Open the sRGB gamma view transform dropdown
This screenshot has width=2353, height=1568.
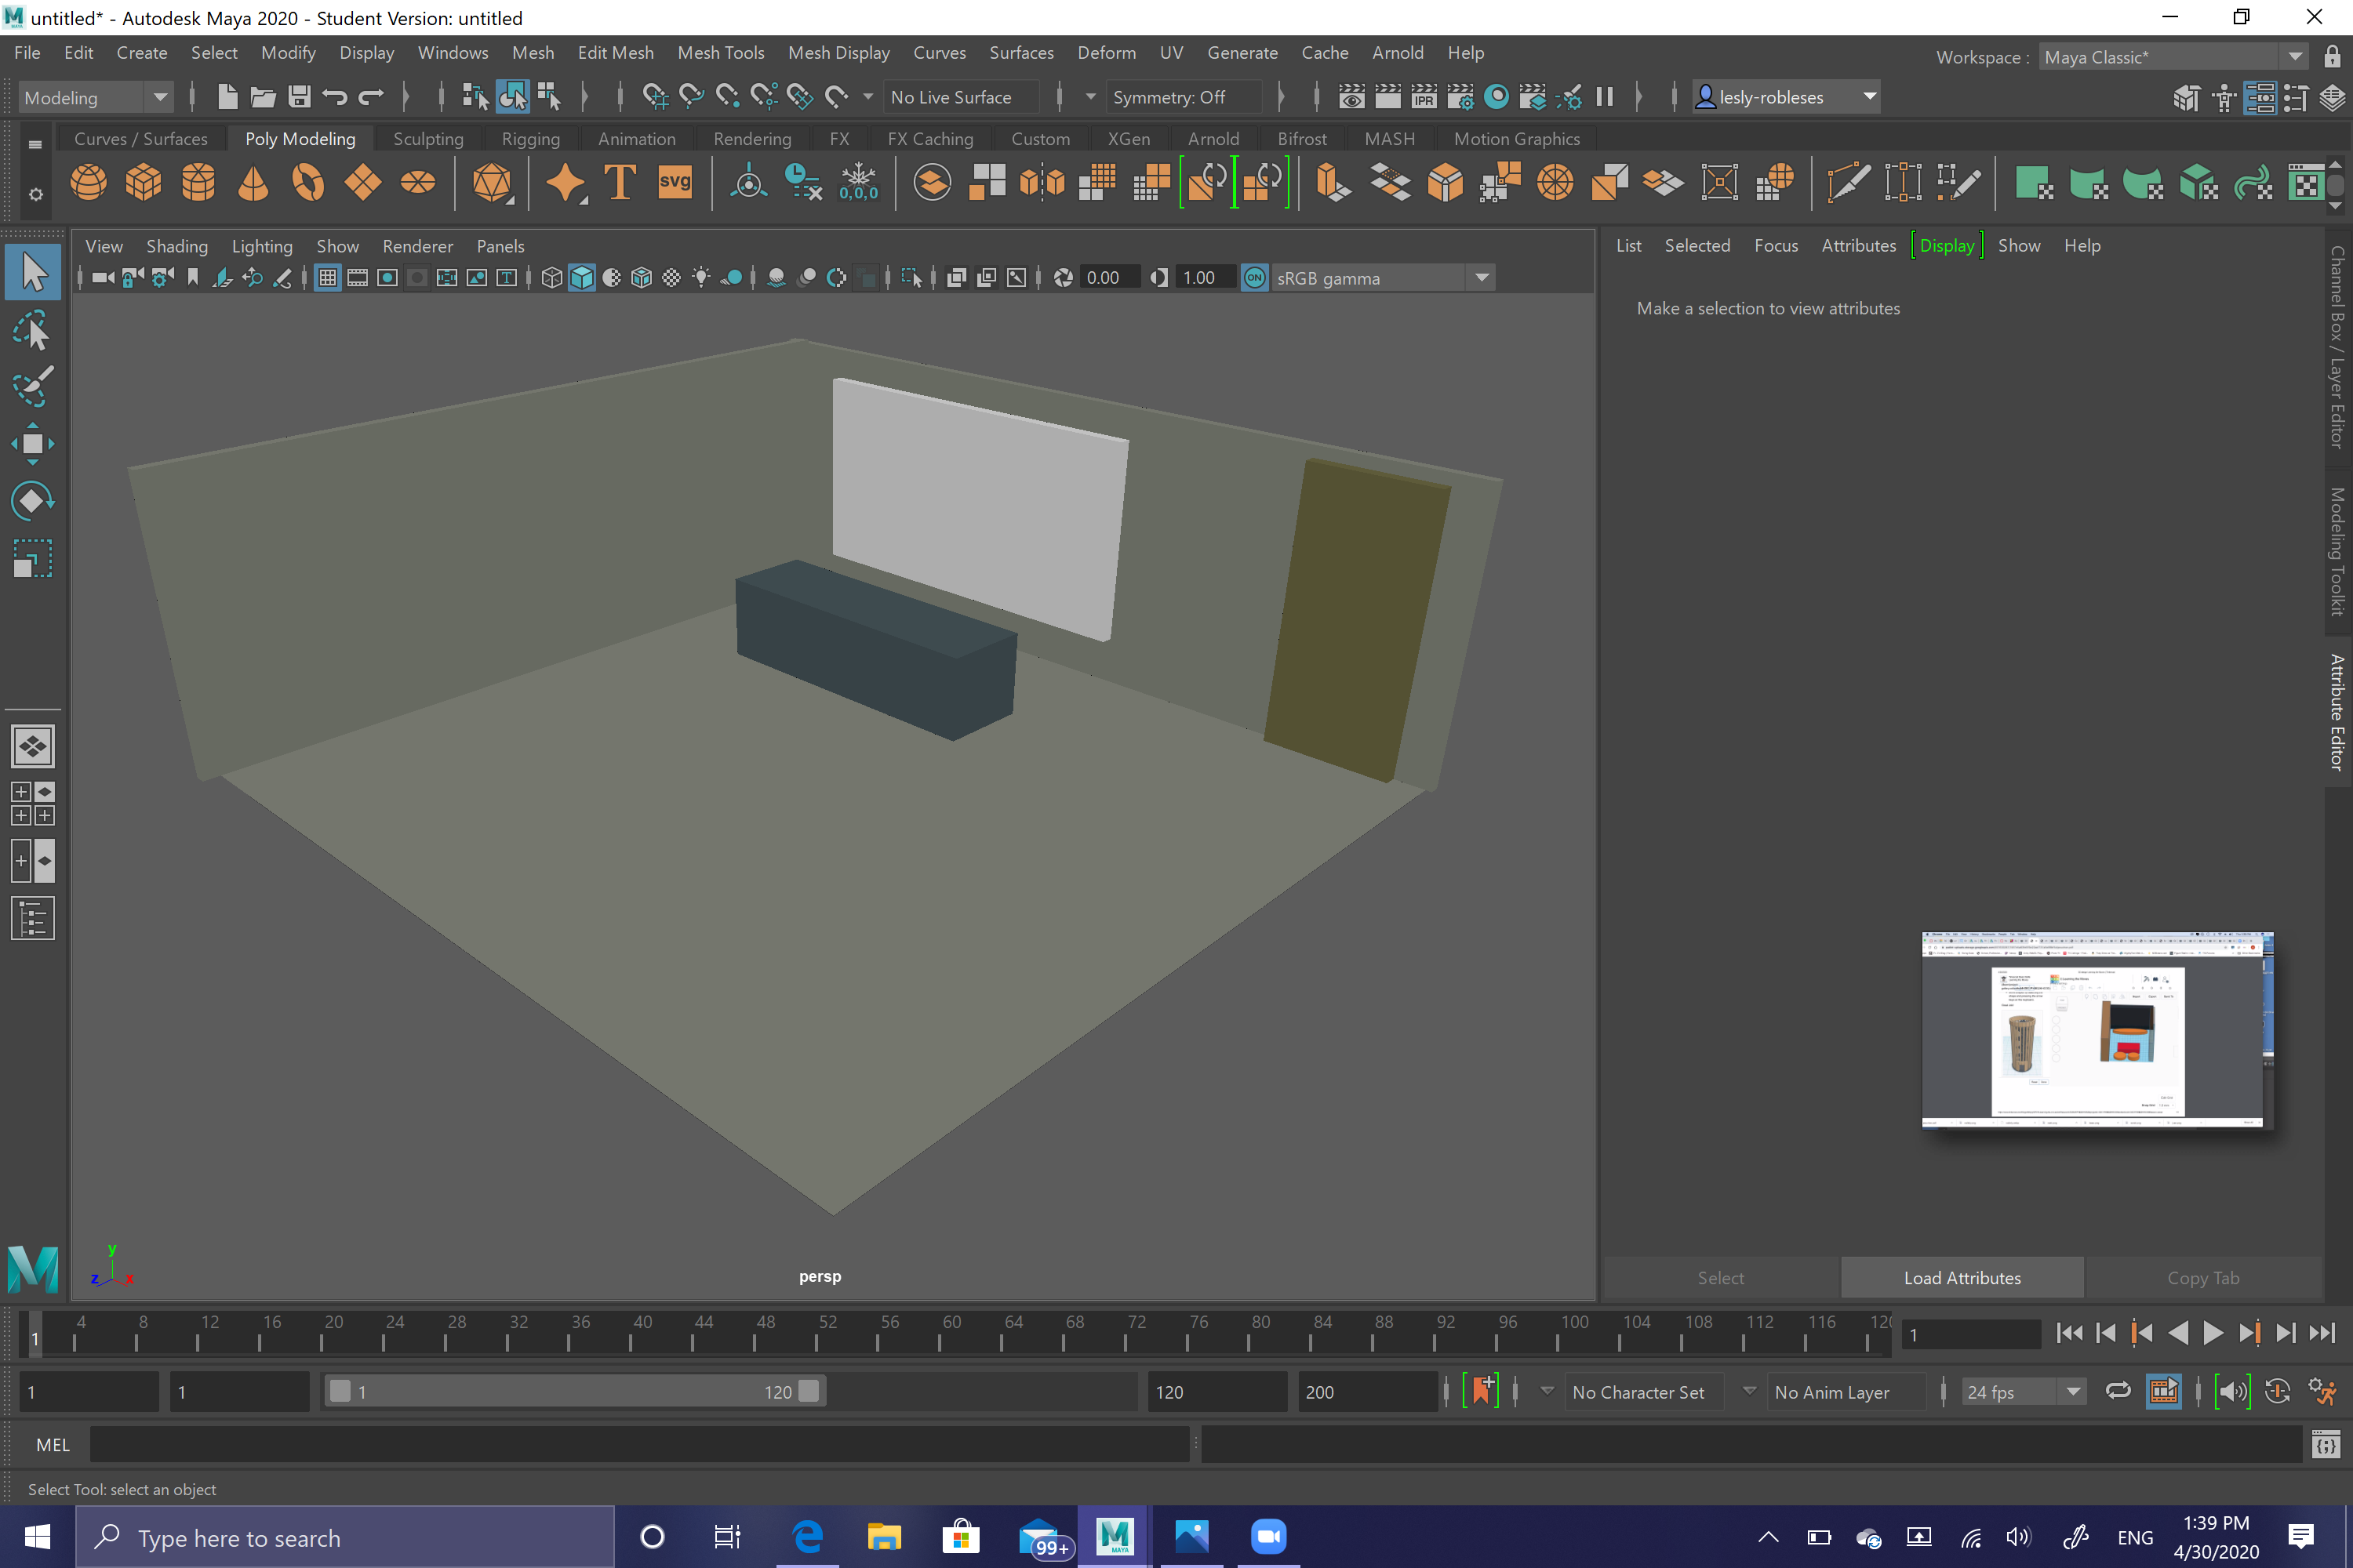pos(1384,278)
